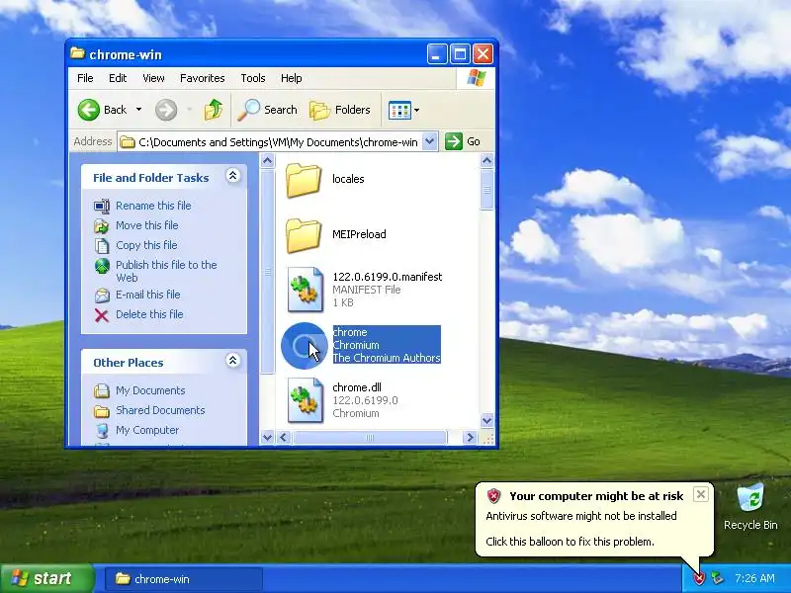Close the security warning balloon
This screenshot has height=593, width=791.
coord(701,495)
